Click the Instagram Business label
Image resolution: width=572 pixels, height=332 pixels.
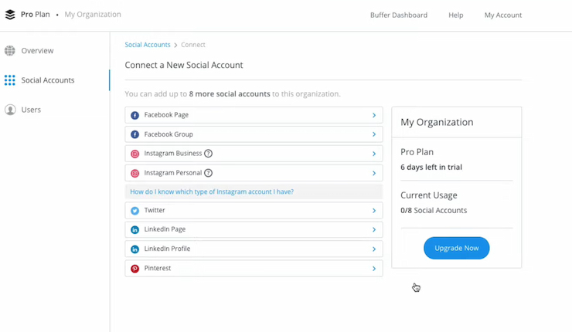(173, 154)
